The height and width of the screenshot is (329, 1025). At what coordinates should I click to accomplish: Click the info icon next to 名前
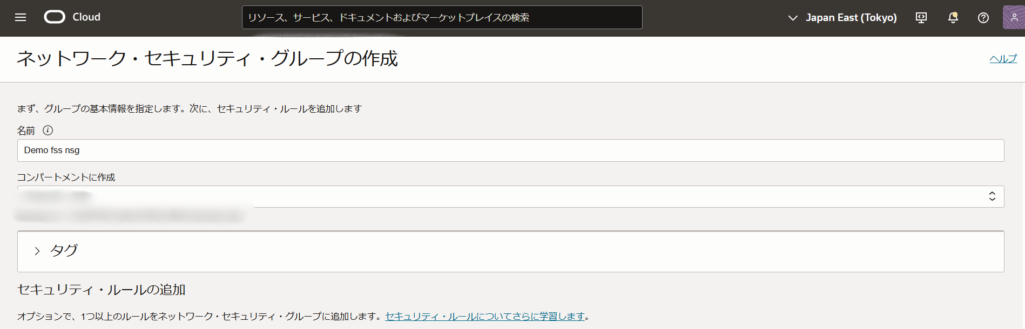[48, 130]
